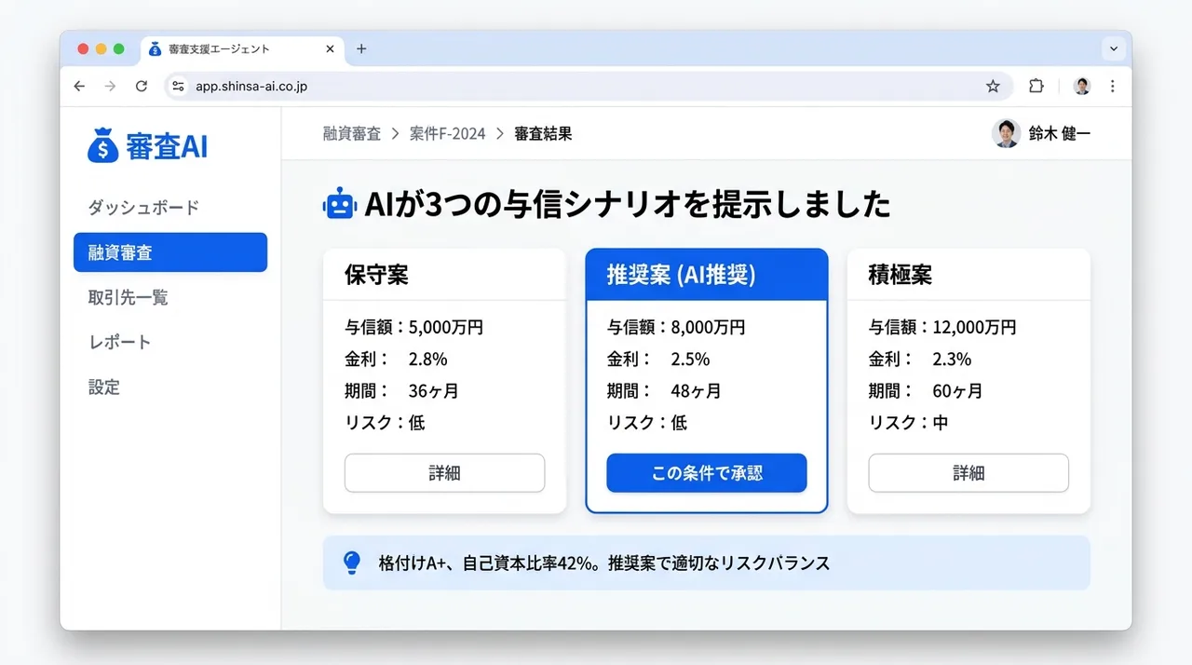Close the 審査支援エージェント tab

tap(330, 48)
